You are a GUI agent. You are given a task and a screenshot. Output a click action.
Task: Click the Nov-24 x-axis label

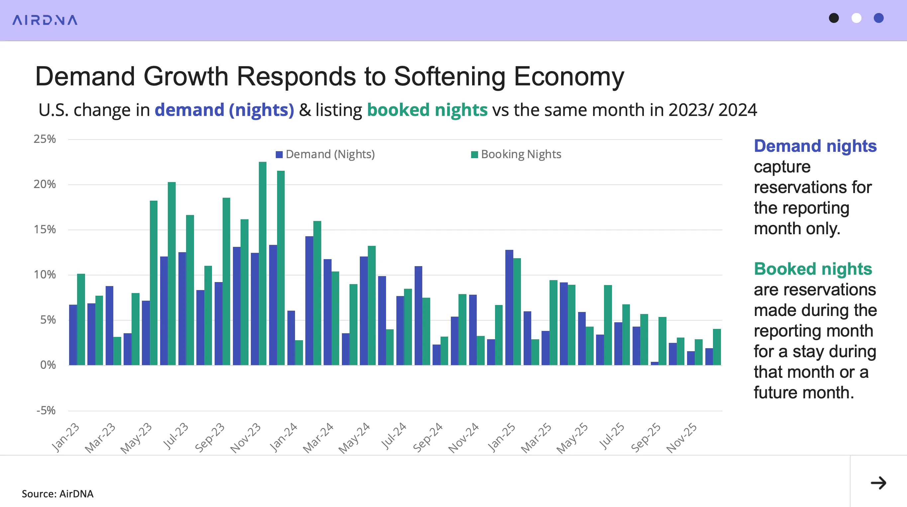(463, 438)
